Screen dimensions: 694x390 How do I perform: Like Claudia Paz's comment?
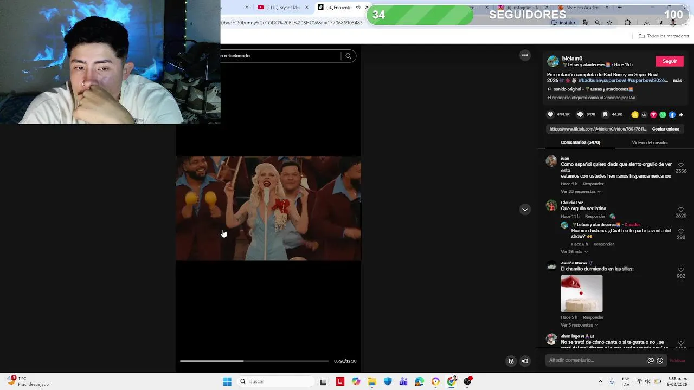(x=681, y=210)
